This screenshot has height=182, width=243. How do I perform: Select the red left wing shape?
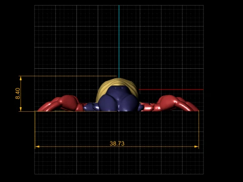point(61,104)
